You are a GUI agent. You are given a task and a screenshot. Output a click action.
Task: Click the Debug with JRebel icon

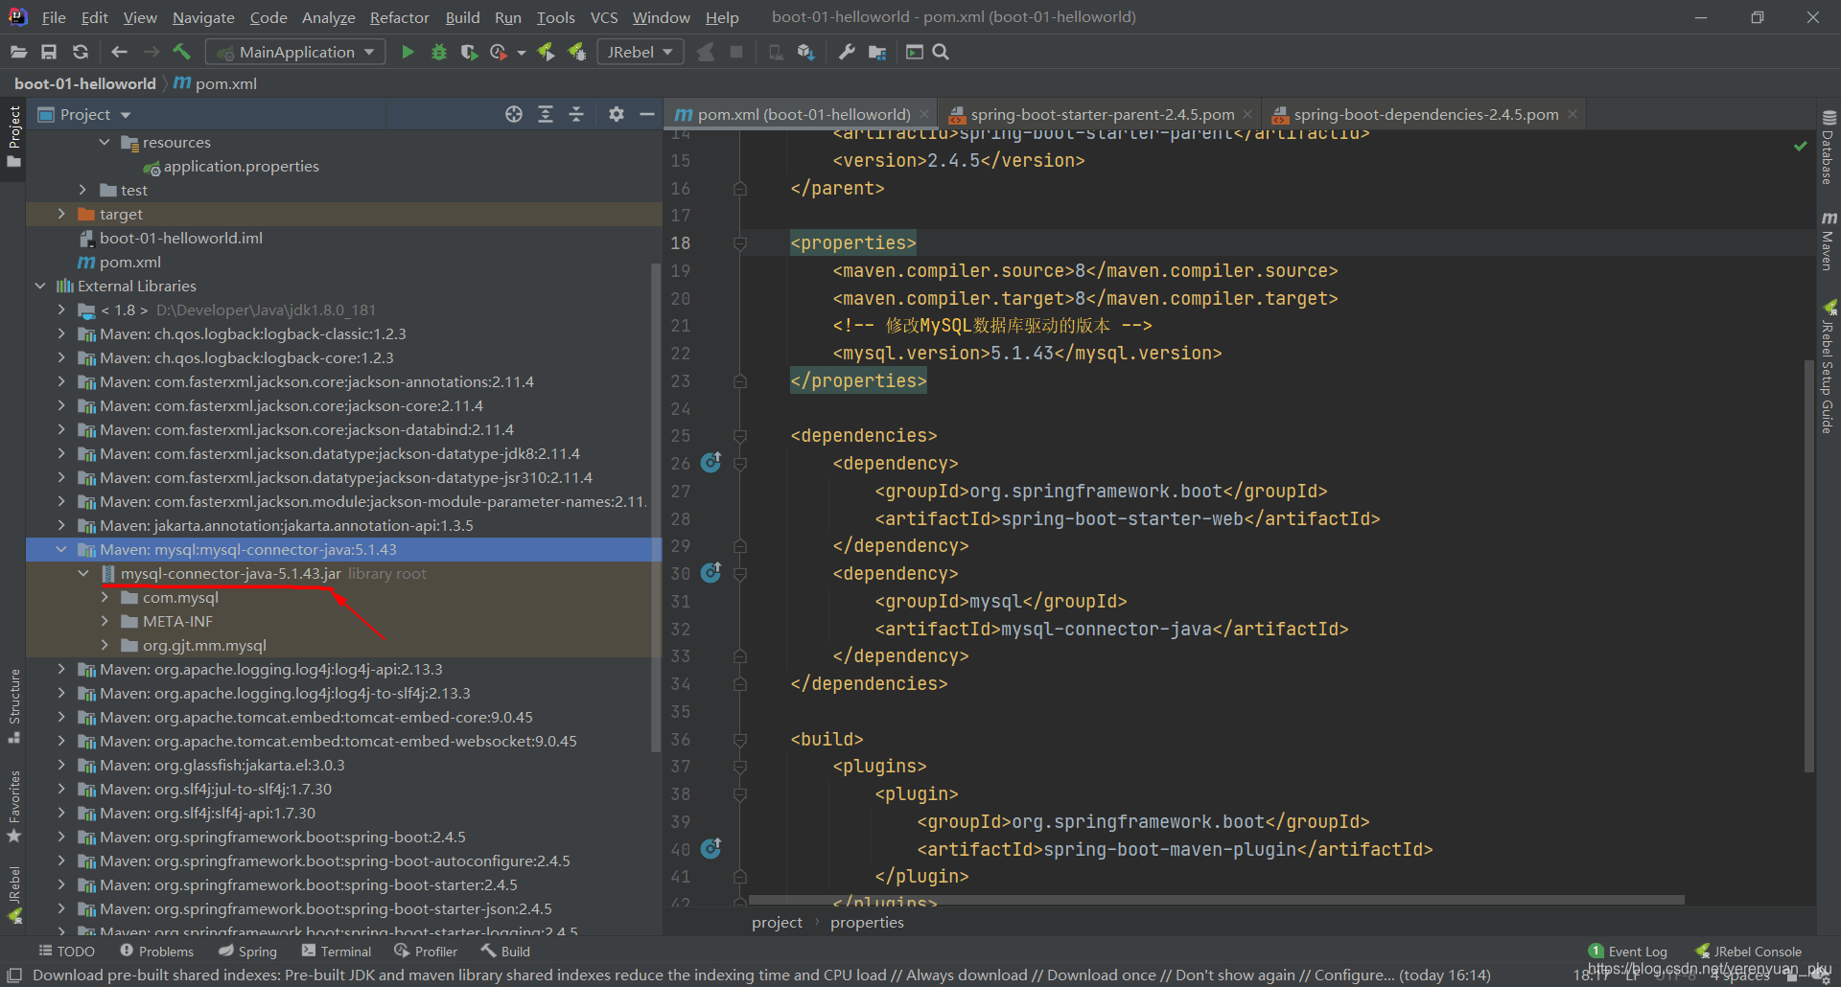click(577, 53)
